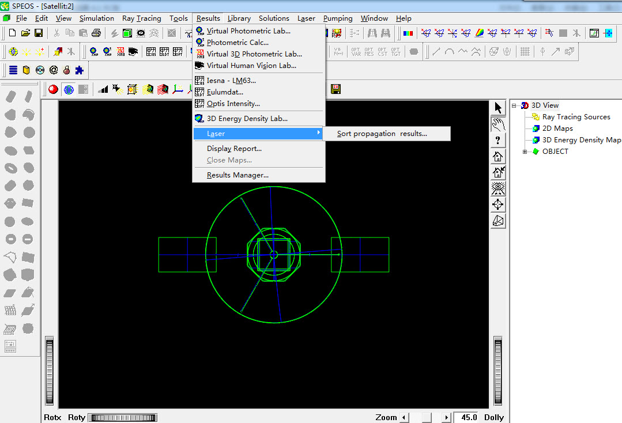Select Eulumdat menu entry

pyautogui.click(x=259, y=92)
